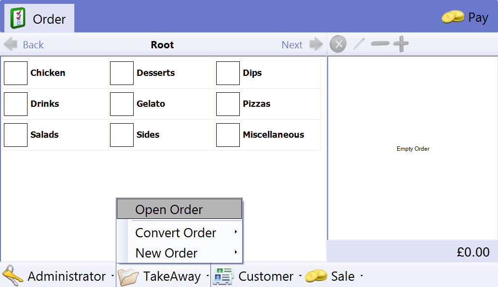
Task: Click the gold coins Pay icon
Action: (453, 18)
